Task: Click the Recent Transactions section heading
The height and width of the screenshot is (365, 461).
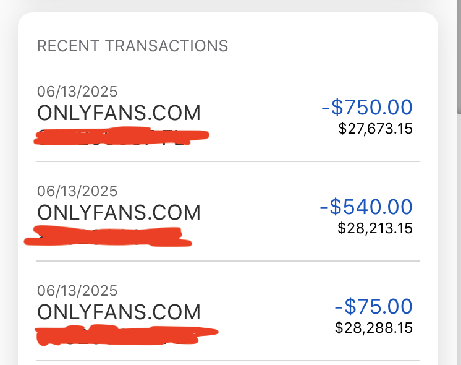Action: point(133,46)
